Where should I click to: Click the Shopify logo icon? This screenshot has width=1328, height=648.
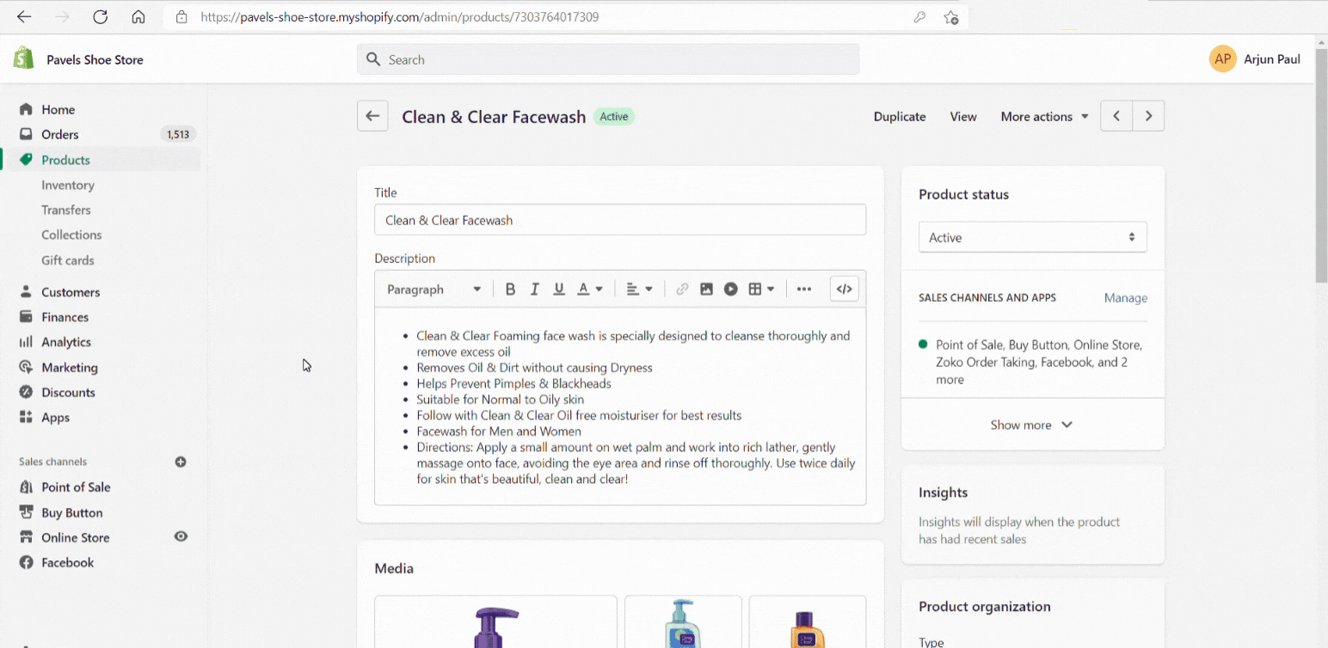click(23, 58)
